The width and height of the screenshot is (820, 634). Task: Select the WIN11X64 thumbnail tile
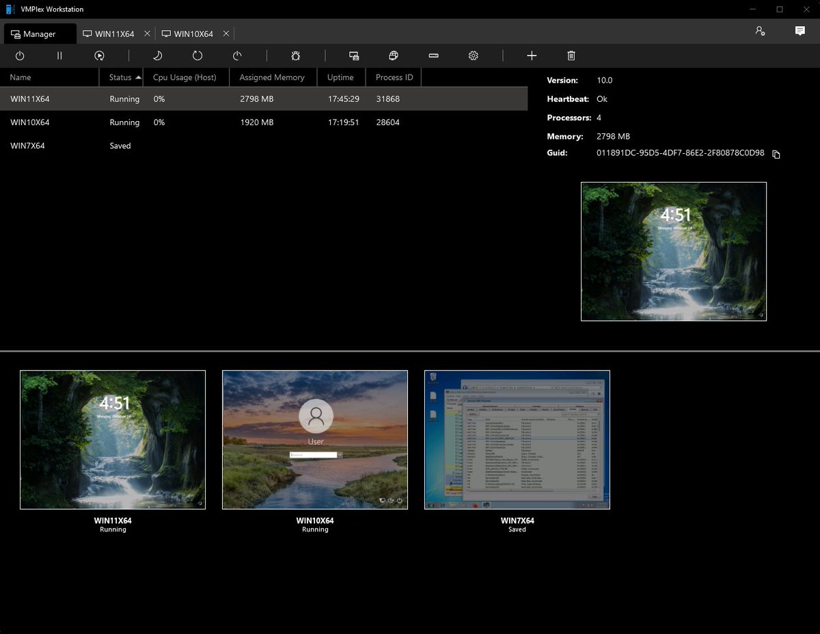click(x=113, y=440)
